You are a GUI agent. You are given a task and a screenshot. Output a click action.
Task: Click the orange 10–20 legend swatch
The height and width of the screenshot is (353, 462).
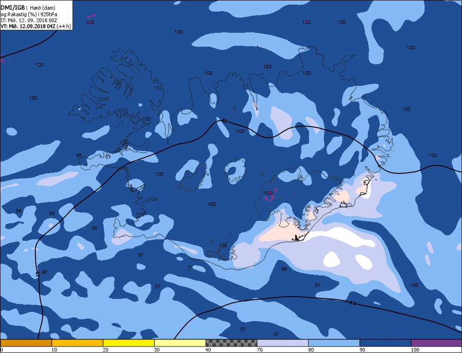pyautogui.click(x=77, y=343)
